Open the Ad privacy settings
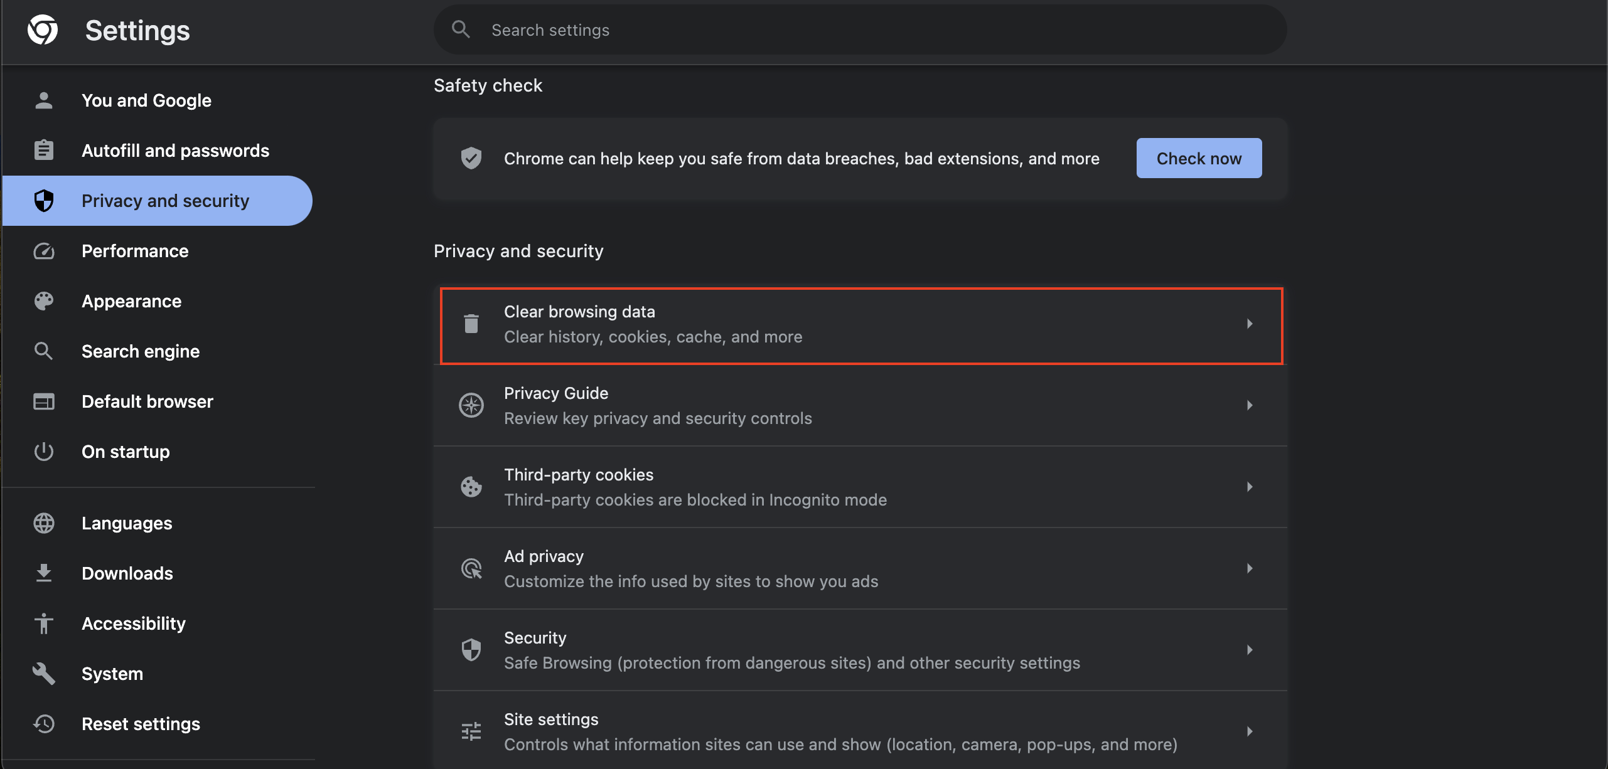The height and width of the screenshot is (769, 1608). click(x=860, y=568)
